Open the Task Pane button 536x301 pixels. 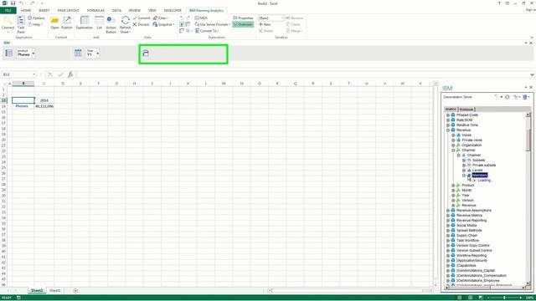point(21,24)
